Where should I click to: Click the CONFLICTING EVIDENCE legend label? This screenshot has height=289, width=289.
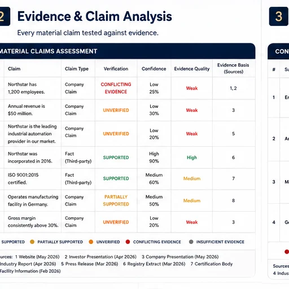(x=157, y=242)
